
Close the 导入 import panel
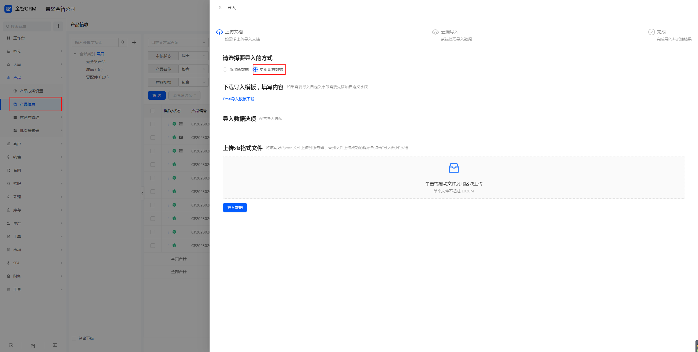220,8
